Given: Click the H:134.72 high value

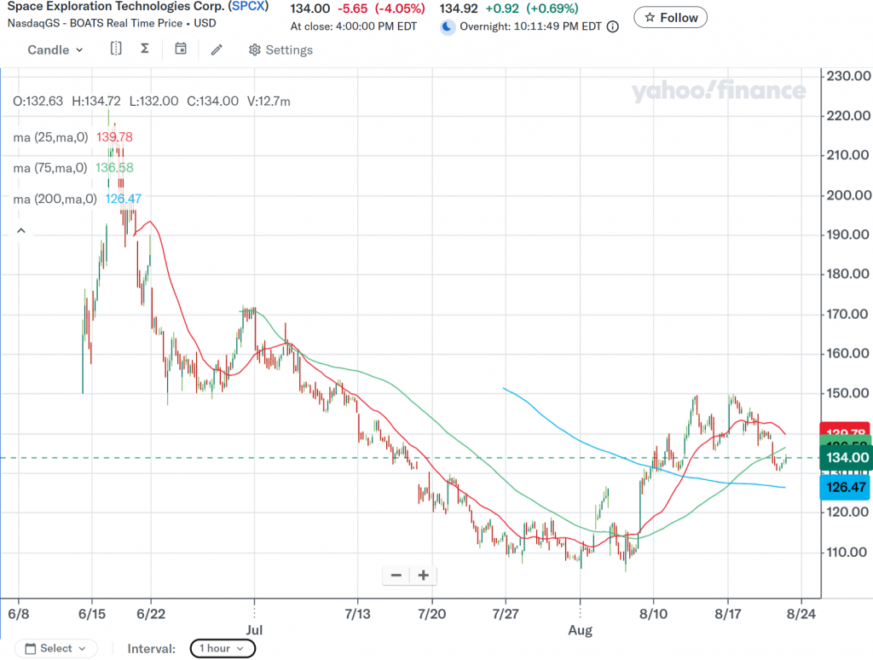Looking at the screenshot, I should coord(95,101).
